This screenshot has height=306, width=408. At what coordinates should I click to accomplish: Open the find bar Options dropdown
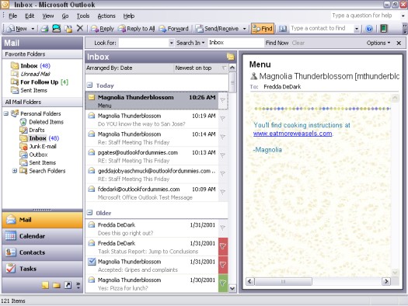click(378, 43)
